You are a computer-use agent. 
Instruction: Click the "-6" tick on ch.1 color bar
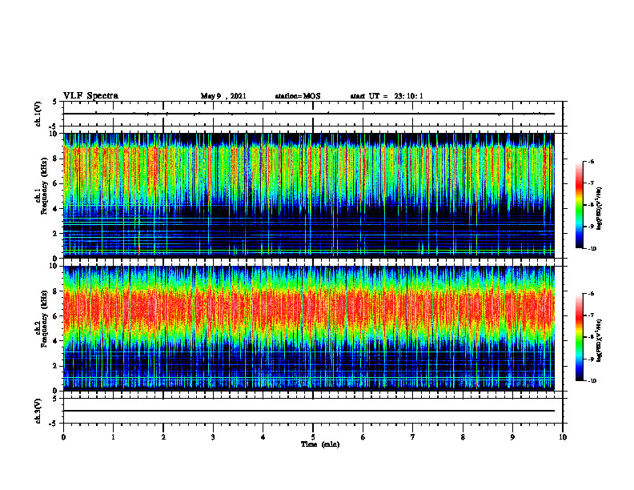tap(591, 162)
